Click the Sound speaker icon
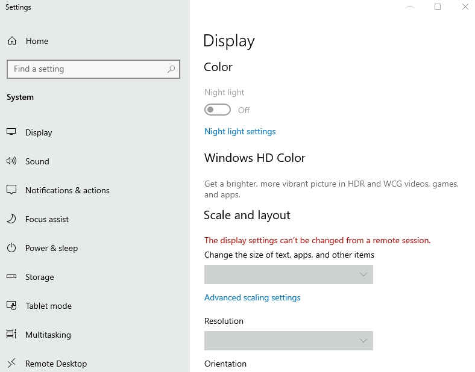475x372 pixels. pyautogui.click(x=11, y=161)
